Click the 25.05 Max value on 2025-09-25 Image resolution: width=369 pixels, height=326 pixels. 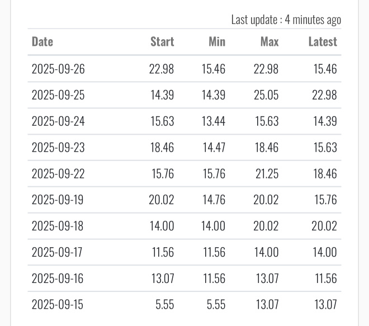(x=266, y=95)
